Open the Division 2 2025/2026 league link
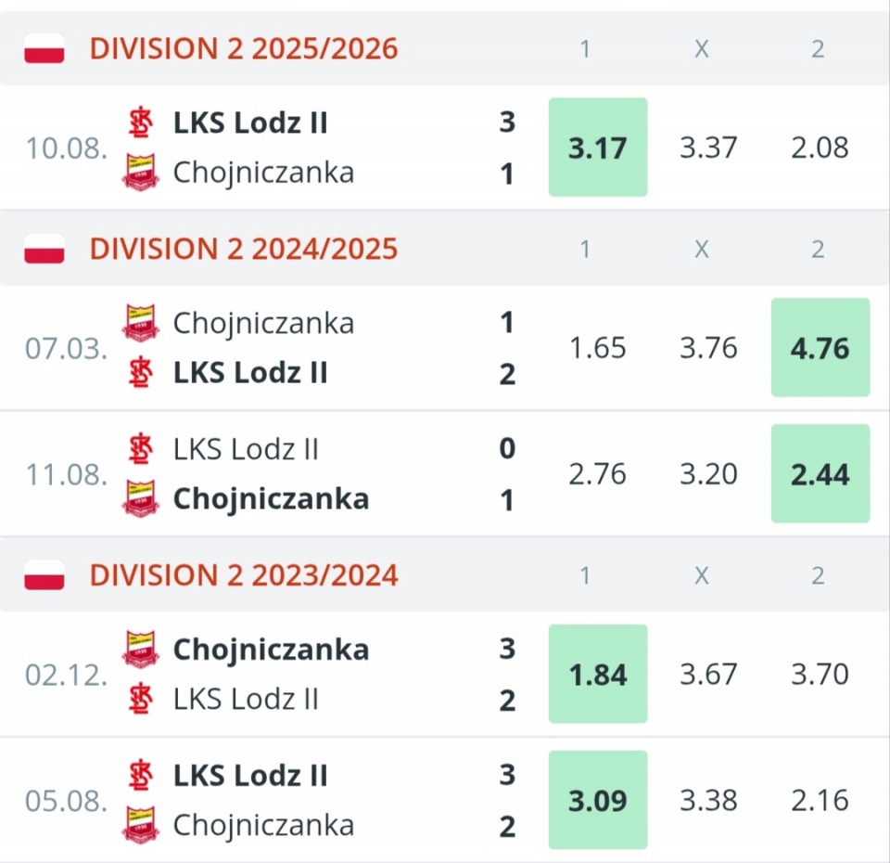The height and width of the screenshot is (863, 890). point(244,48)
